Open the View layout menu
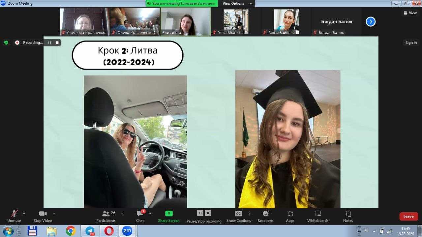 410,13
